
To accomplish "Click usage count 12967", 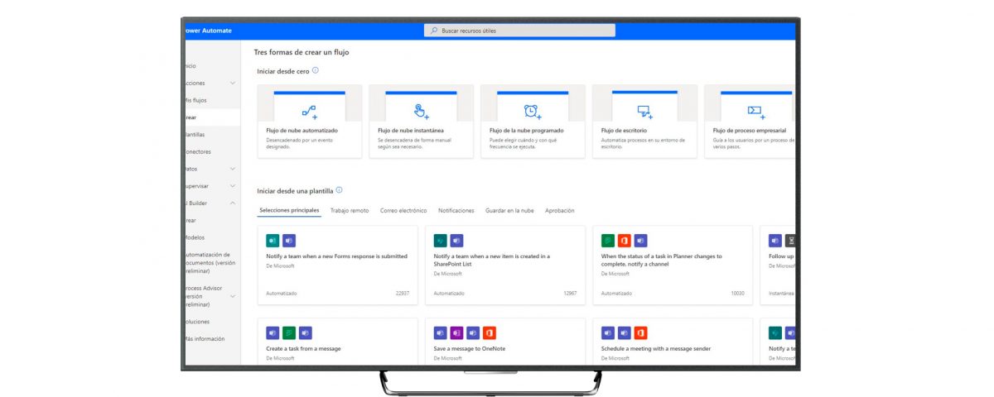I will point(570,293).
